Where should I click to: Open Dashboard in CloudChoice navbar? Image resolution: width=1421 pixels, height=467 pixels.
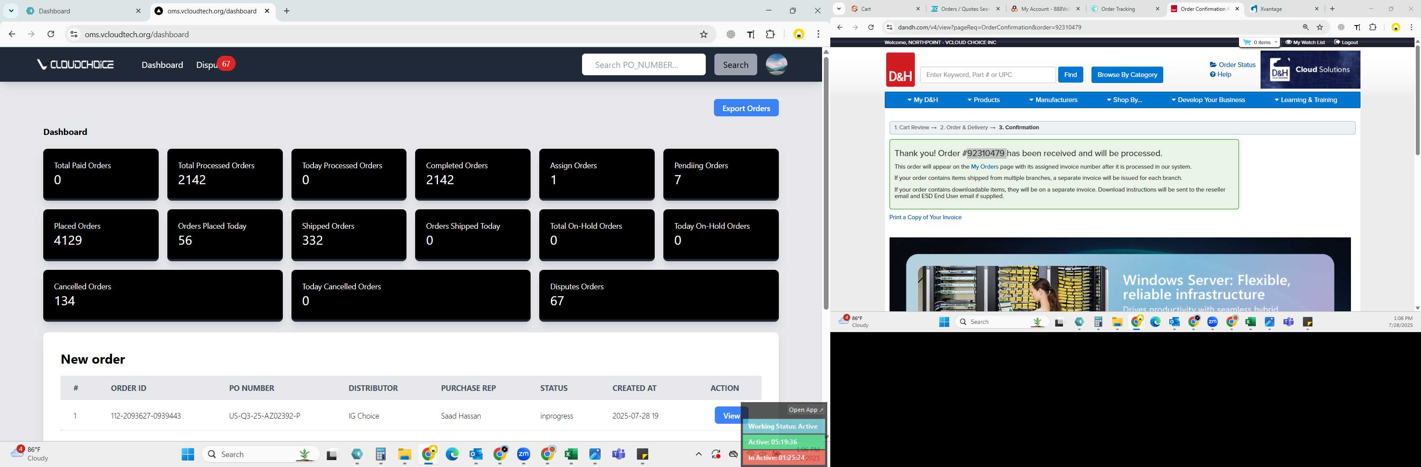pos(162,64)
